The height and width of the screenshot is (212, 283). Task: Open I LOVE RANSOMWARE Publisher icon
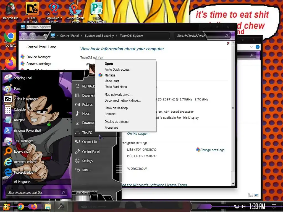pos(97,12)
